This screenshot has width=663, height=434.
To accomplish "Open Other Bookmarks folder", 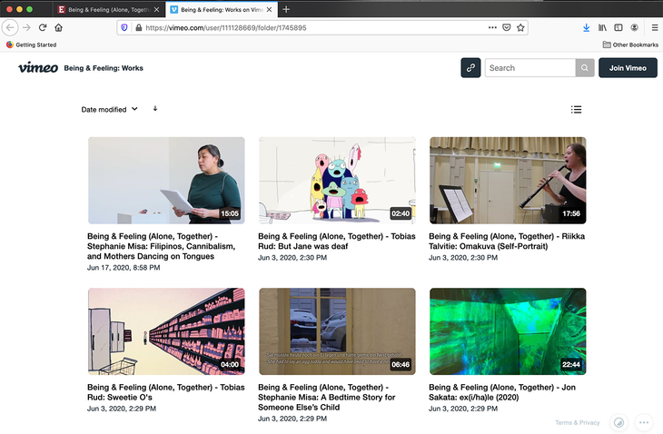I will pos(629,44).
